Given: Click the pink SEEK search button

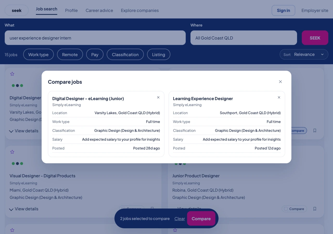Looking at the screenshot, I should tap(315, 38).
